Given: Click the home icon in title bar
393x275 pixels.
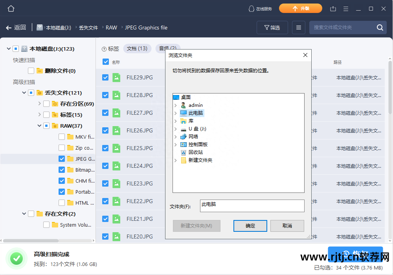Looking at the screenshot, I should pos(11,9).
